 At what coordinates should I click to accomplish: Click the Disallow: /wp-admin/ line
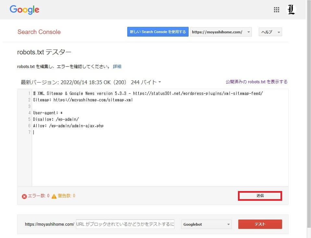click(56, 119)
